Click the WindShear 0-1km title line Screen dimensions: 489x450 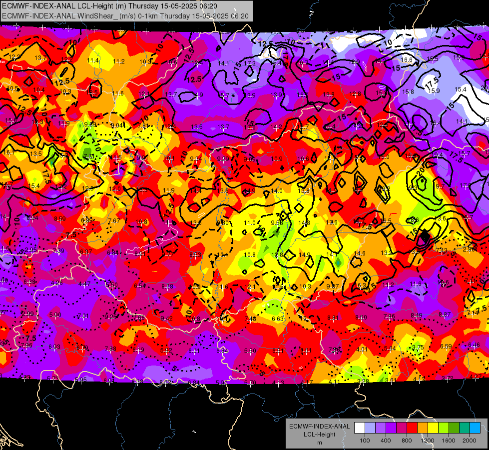coord(125,16)
